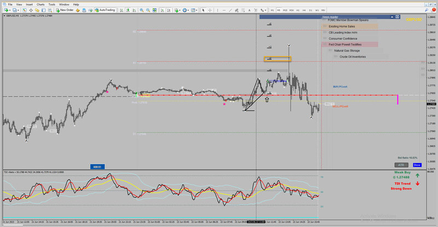Toggle the Terminal panel icon

[x=44, y=10]
